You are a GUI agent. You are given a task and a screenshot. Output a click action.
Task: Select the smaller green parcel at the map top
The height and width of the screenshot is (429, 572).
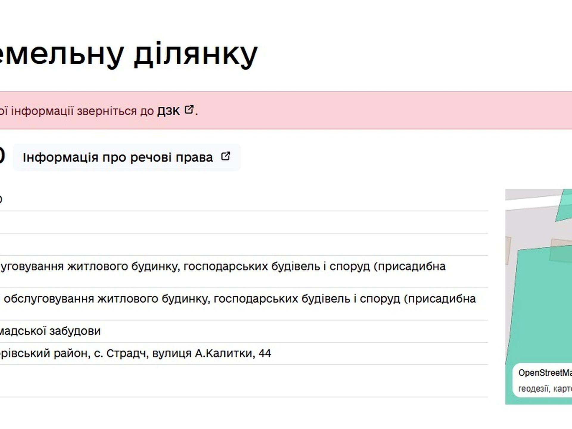pos(565,207)
